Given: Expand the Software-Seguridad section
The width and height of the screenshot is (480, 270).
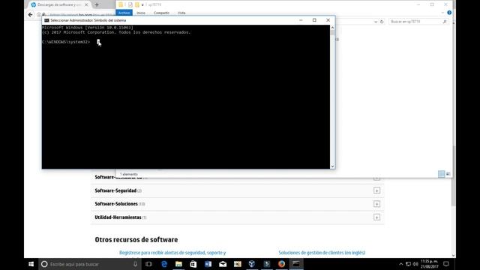Looking at the screenshot, I should (376, 190).
